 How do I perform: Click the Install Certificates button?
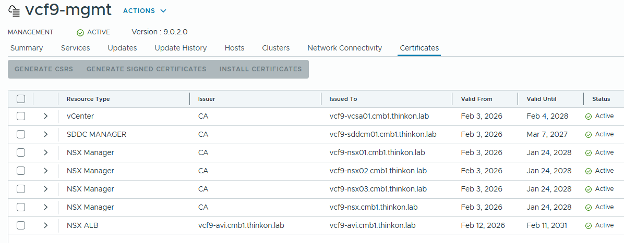point(260,69)
